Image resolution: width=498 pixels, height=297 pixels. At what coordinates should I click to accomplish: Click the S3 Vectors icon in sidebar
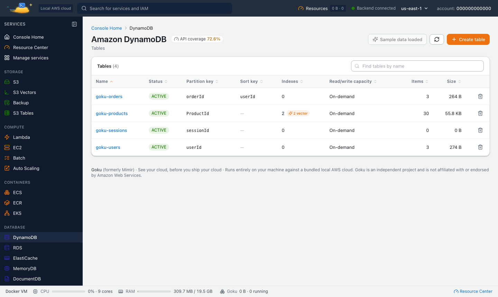point(7,92)
